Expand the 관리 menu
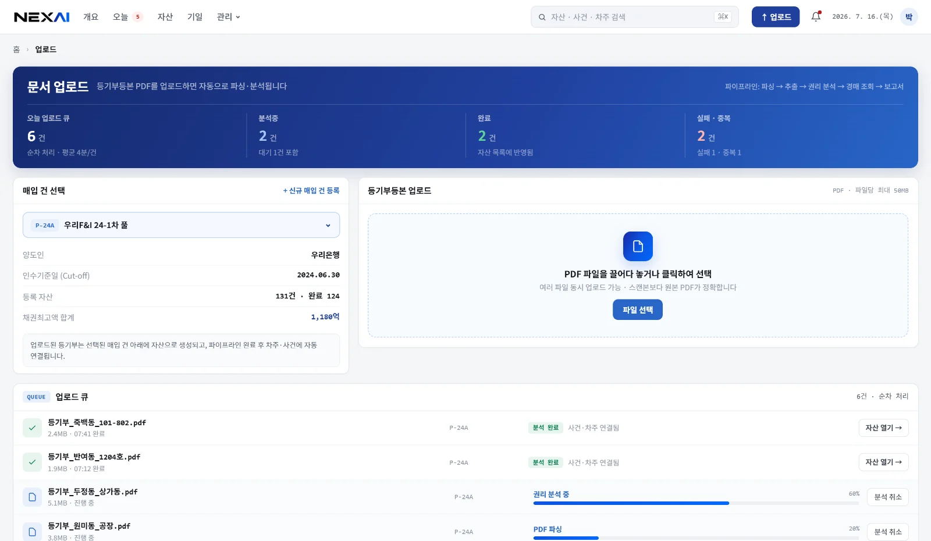Image resolution: width=931 pixels, height=541 pixels. pos(229,17)
